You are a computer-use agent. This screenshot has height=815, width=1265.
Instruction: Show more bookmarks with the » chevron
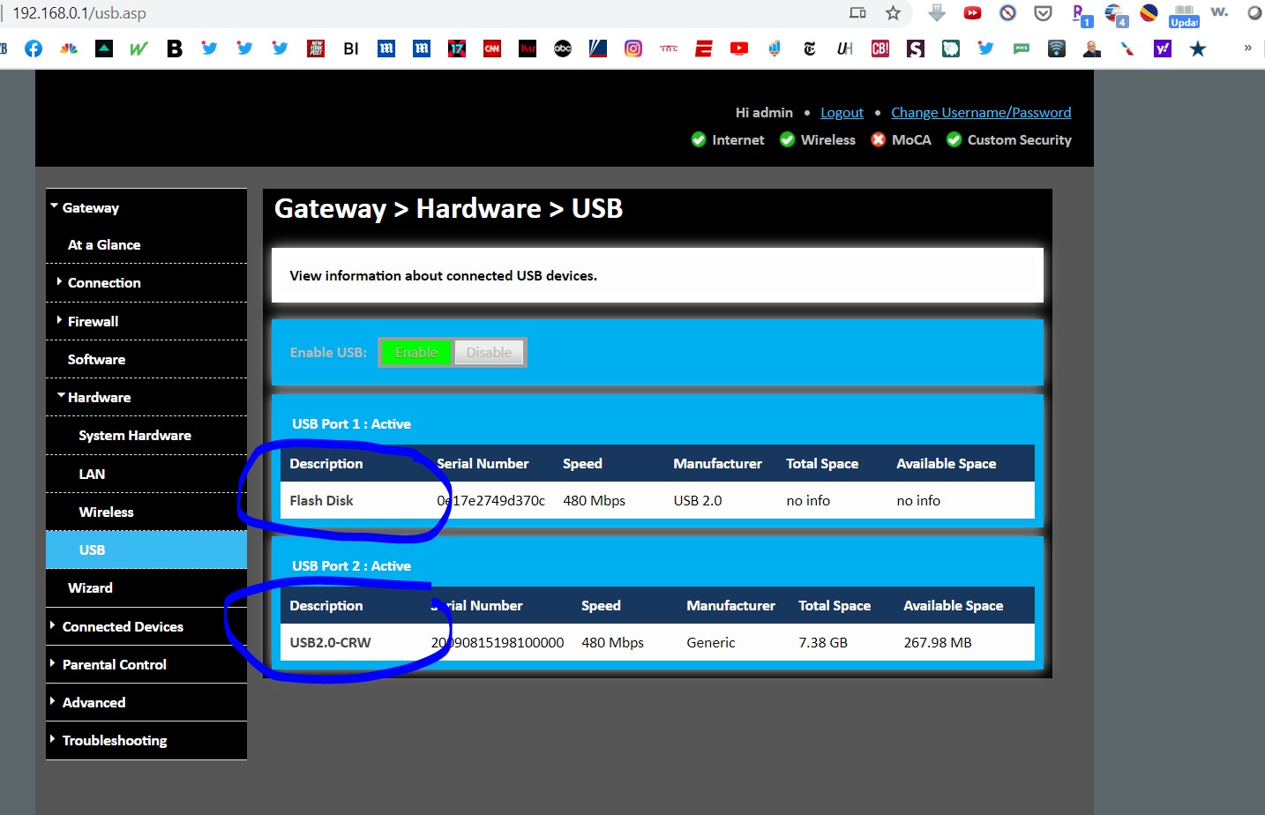coord(1247,48)
